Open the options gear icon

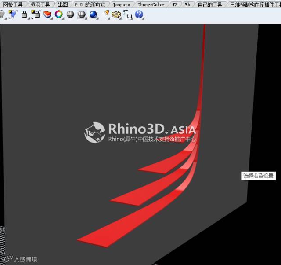(x=116, y=15)
